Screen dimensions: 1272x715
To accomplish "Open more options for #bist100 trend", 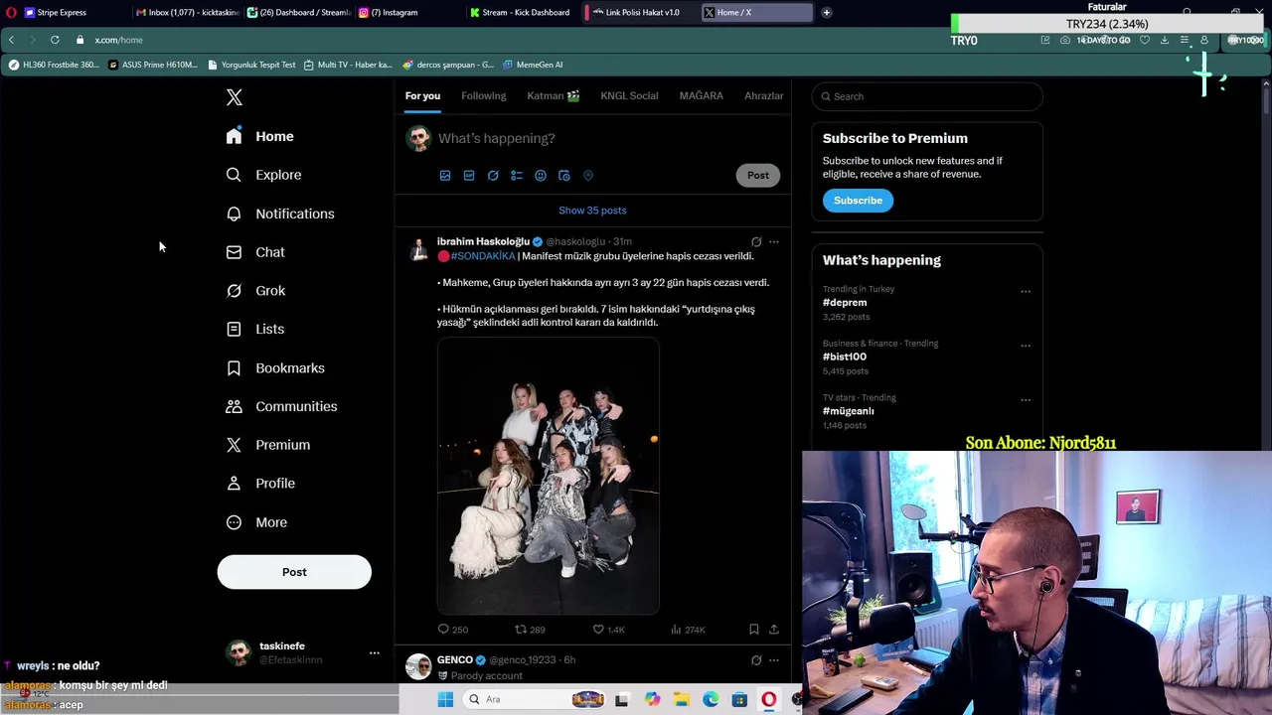I will (x=1026, y=347).
